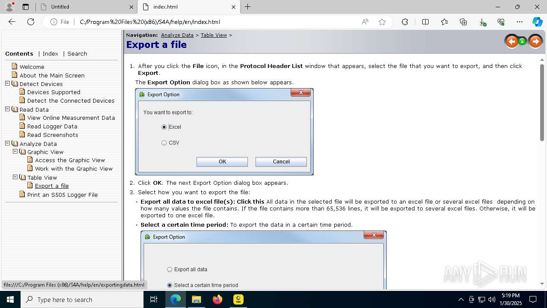
Task: Select the CSV radio option in screenshot
Action: tap(164, 143)
